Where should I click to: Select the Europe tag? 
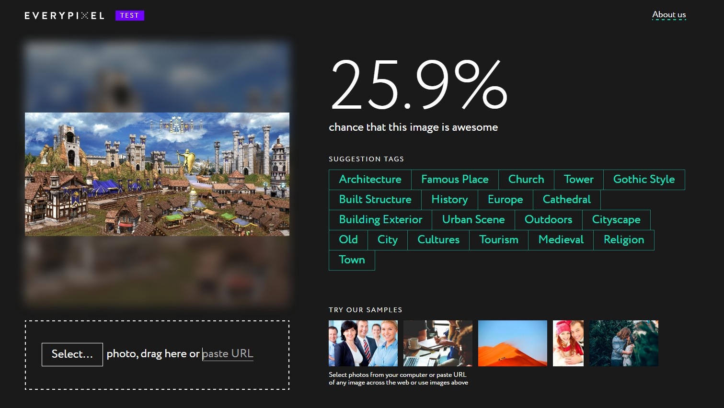pos(505,200)
